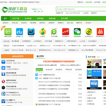Click the 美图秀秀电脑版 red round icon
The height and width of the screenshot is (106, 106).
tap(3, 82)
